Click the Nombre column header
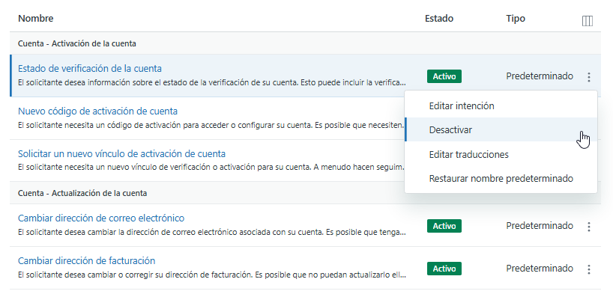This screenshot has width=613, height=297. point(35,19)
